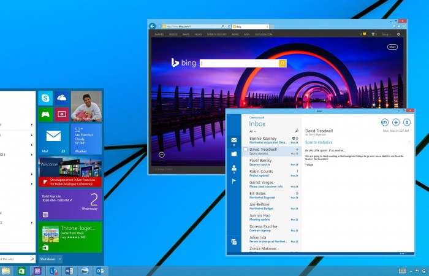Open Folders icon in Mail sidebar

(x=233, y=153)
